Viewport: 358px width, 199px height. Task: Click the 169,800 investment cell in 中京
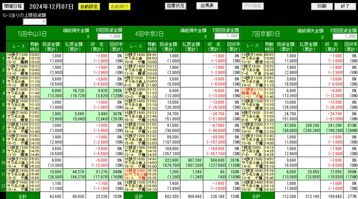click(169, 151)
